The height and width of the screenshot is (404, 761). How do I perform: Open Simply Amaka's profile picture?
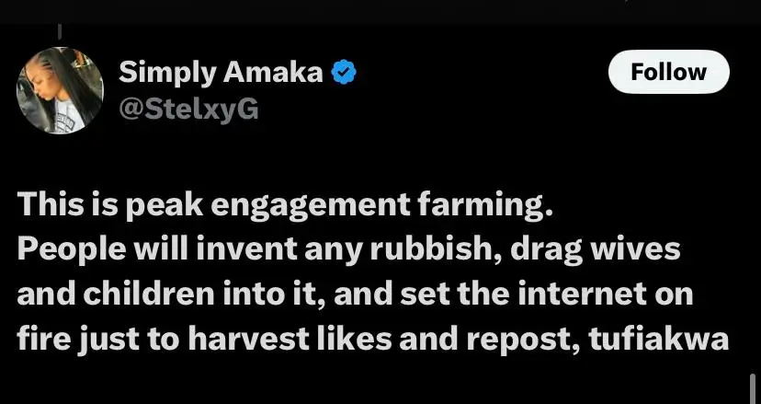click(60, 90)
